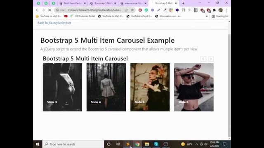Click the Bootstrap 5 Multi Item Carousel Example heading
This screenshot has height=148, width=264.
pyautogui.click(x=107, y=40)
